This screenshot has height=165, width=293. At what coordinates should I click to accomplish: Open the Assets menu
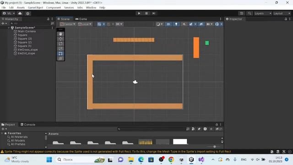click(x=21, y=7)
